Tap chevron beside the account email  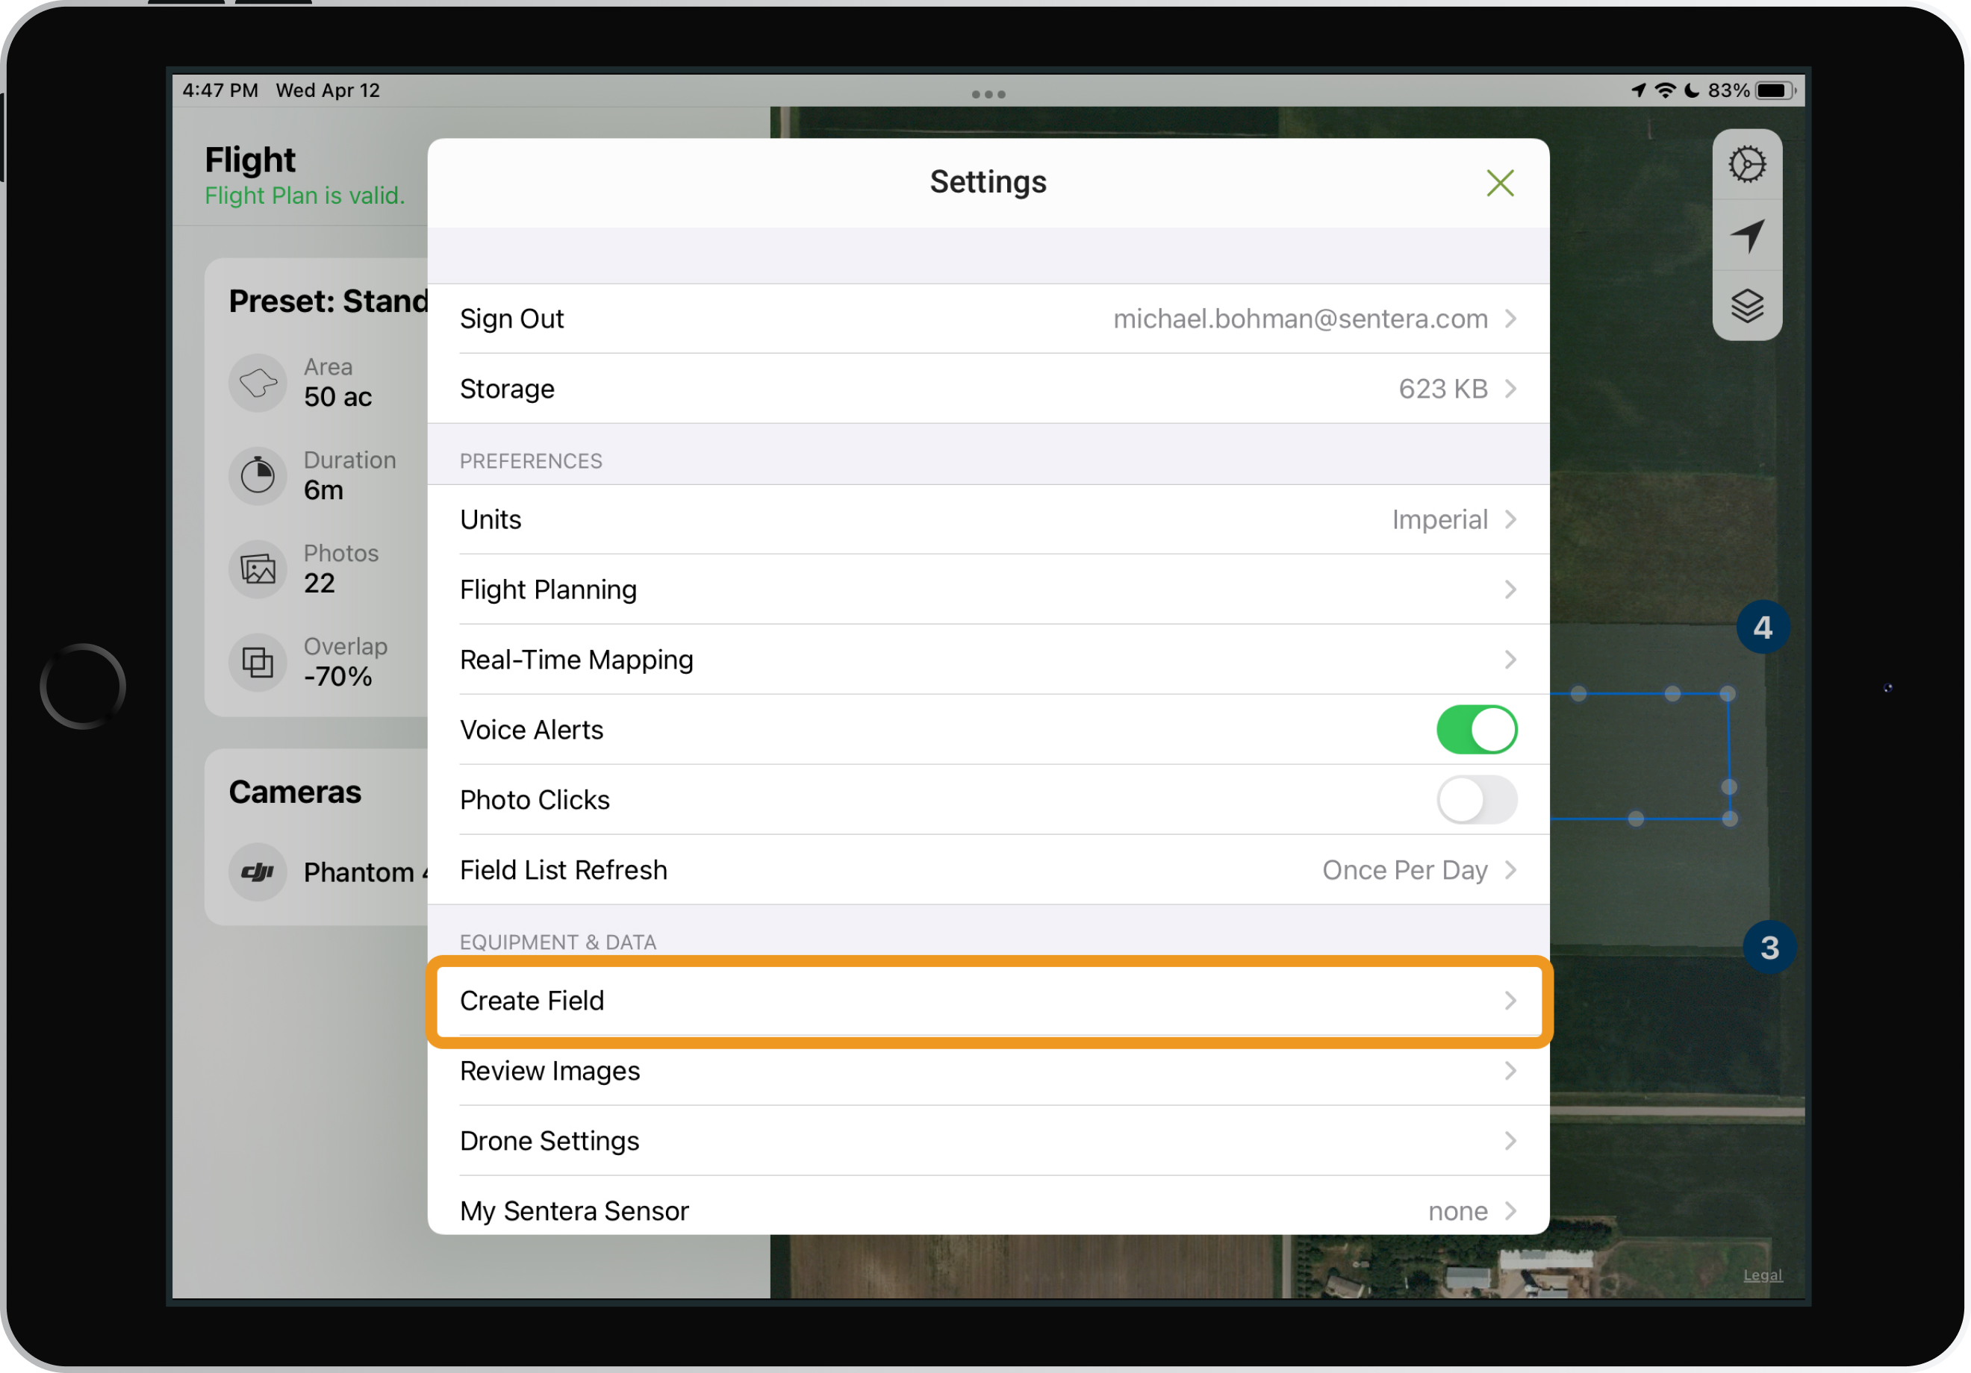point(1511,319)
